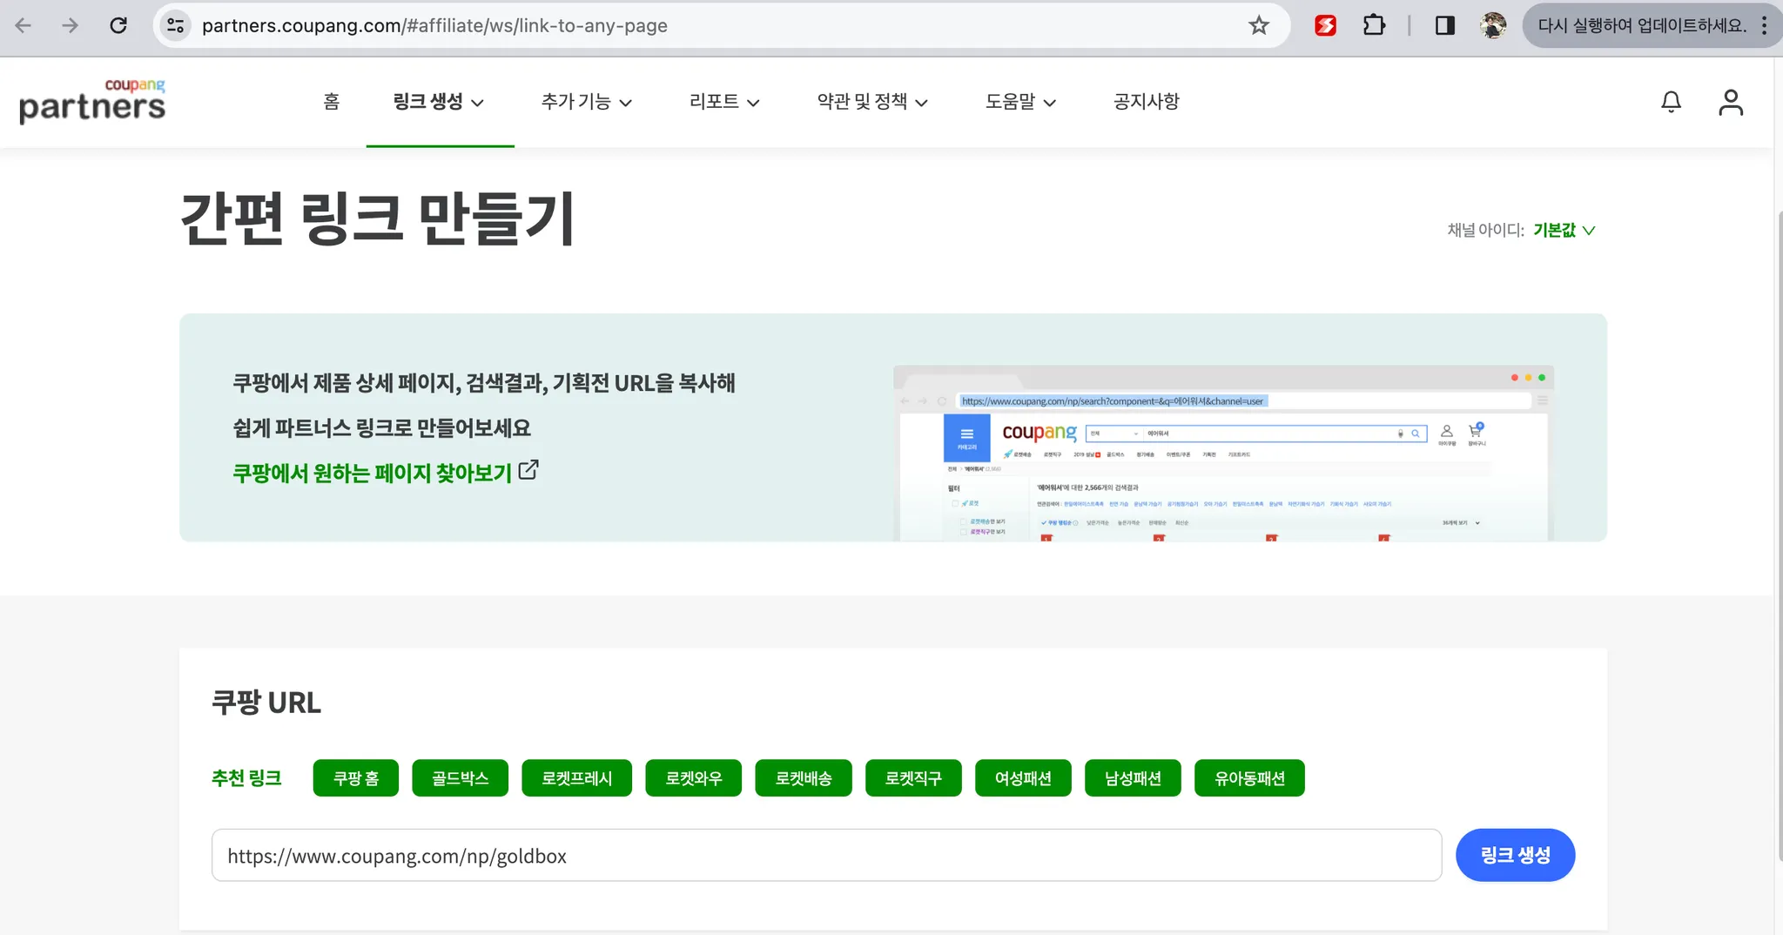
Task: Click the blue 링크 생성 button
Action: pos(1515,855)
